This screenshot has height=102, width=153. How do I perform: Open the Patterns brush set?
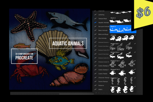click(x=101, y=85)
